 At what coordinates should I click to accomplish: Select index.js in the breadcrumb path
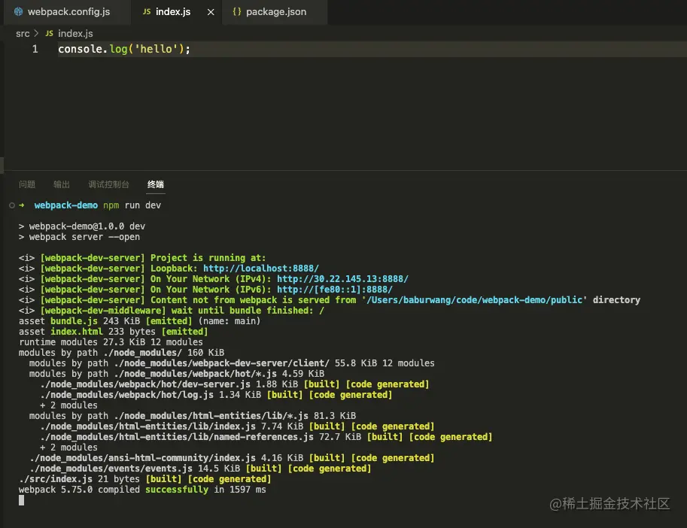tap(75, 34)
